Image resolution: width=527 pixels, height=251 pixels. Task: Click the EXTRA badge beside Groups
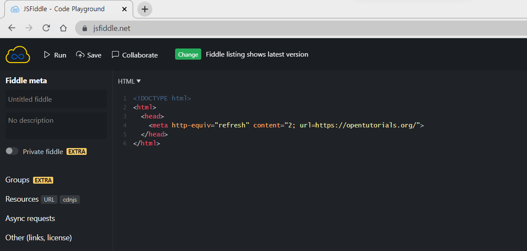coord(43,180)
